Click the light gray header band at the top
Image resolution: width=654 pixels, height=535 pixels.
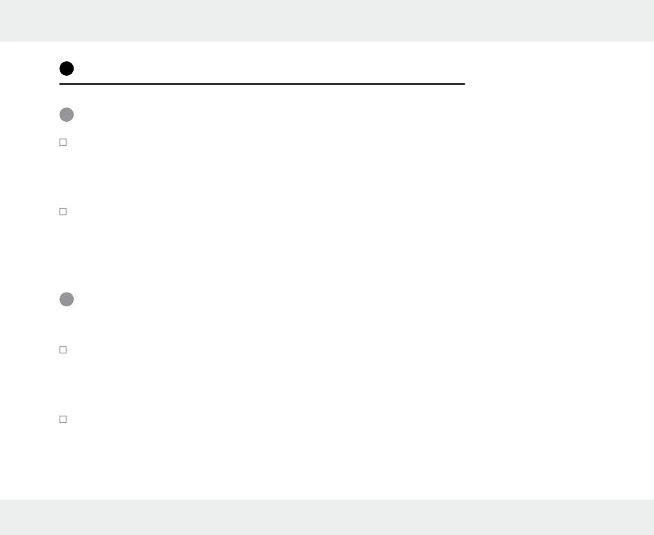(x=327, y=20)
